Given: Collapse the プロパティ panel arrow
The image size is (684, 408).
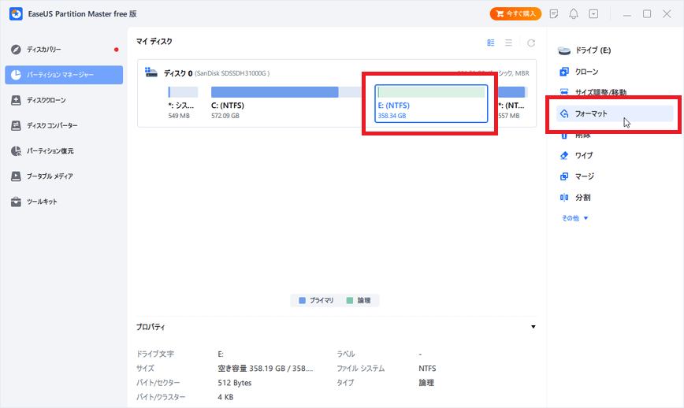Looking at the screenshot, I should tap(533, 327).
